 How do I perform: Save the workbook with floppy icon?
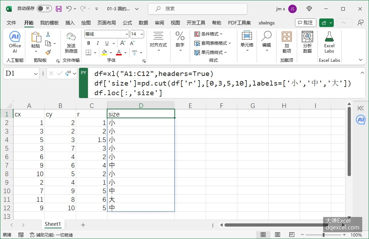59,9
